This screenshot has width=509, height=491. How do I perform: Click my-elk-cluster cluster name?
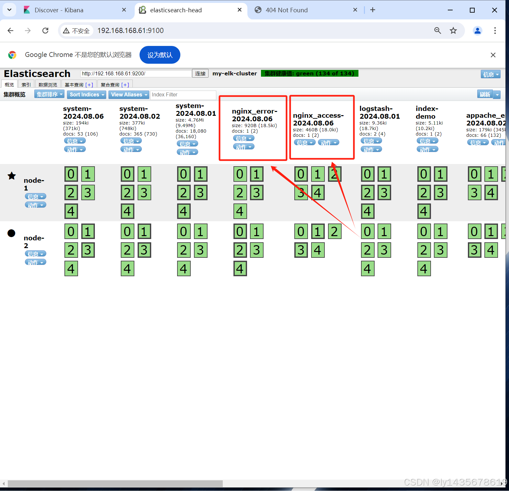point(235,73)
